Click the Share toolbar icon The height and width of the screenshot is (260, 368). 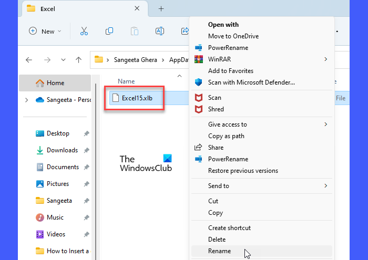pos(185,31)
